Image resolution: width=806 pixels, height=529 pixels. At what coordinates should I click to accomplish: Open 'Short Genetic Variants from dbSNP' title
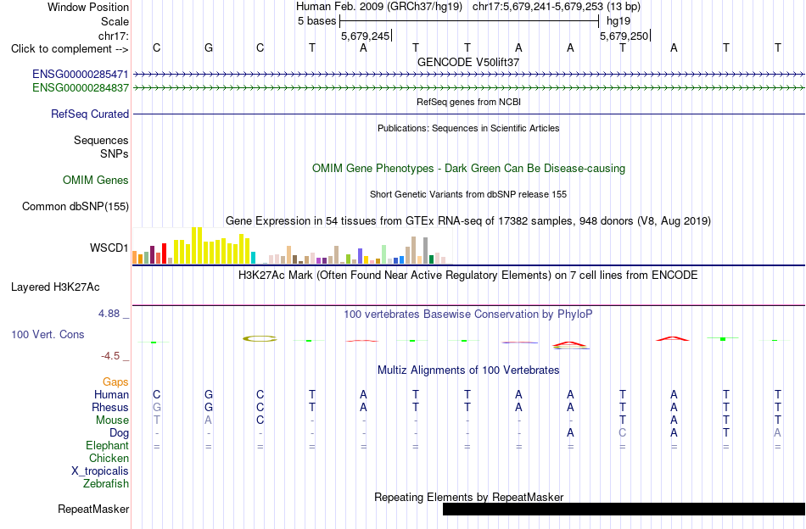pos(468,194)
